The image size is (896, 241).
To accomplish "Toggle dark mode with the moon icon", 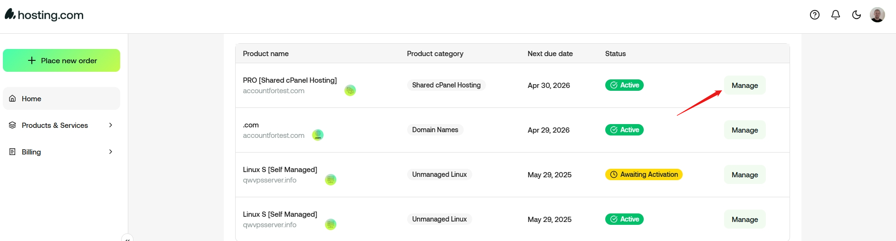I will (x=857, y=15).
